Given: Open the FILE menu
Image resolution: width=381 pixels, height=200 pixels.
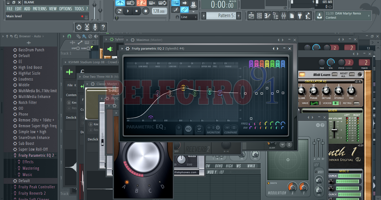Looking at the screenshot, I should click(10, 9).
